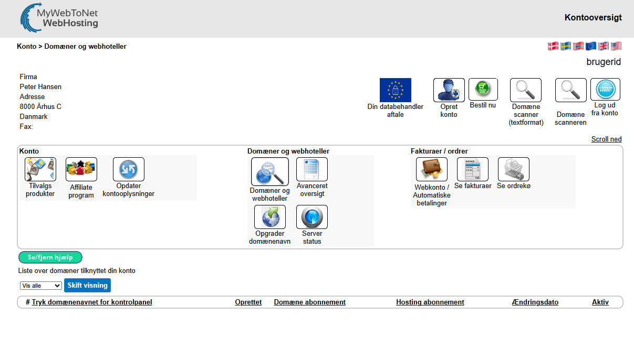
Task: Click the Opgrader domænenavn icon
Action: [270, 217]
